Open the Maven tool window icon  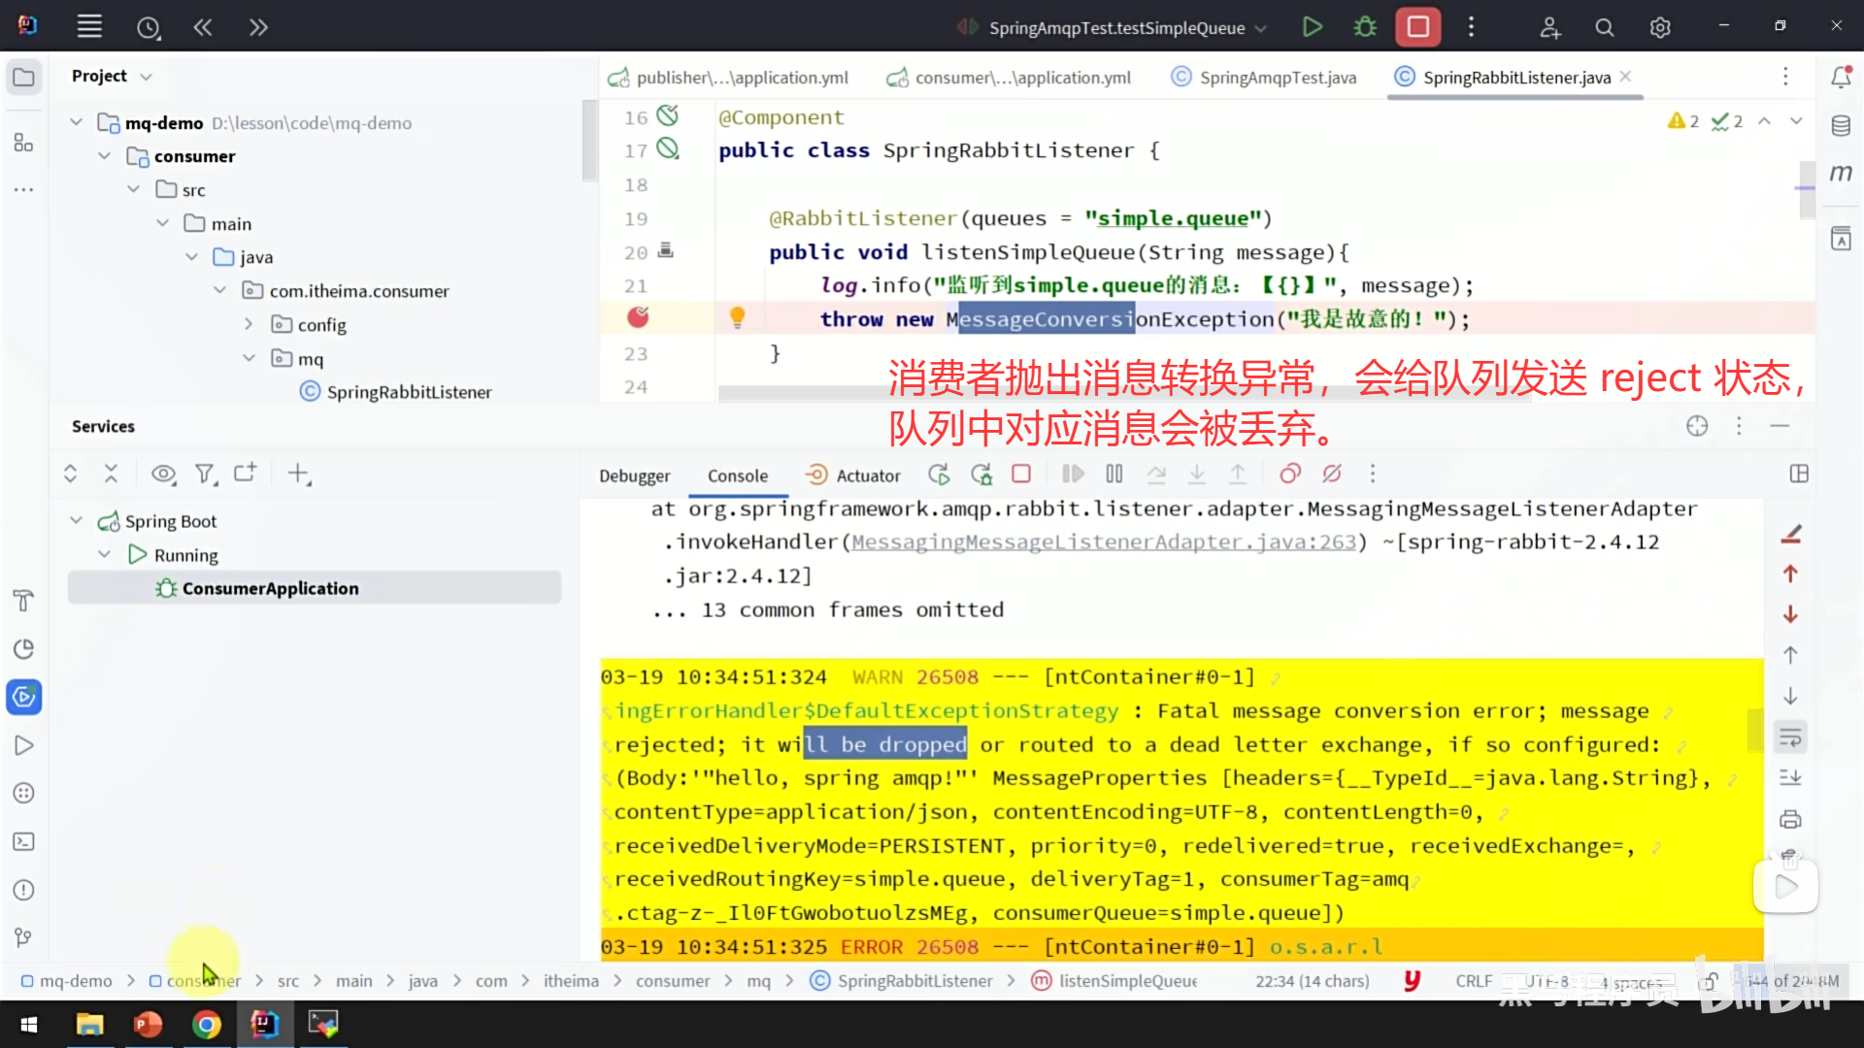click(x=1841, y=173)
